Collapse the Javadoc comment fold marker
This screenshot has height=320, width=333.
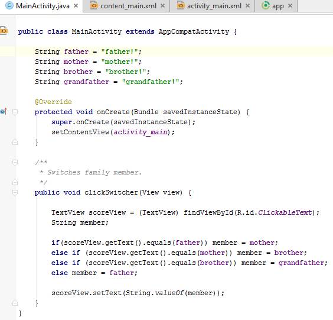15,162
